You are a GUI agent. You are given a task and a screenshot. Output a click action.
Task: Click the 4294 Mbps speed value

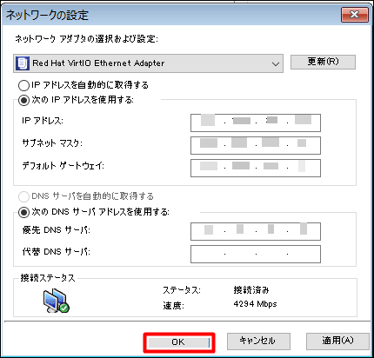pos(255,304)
